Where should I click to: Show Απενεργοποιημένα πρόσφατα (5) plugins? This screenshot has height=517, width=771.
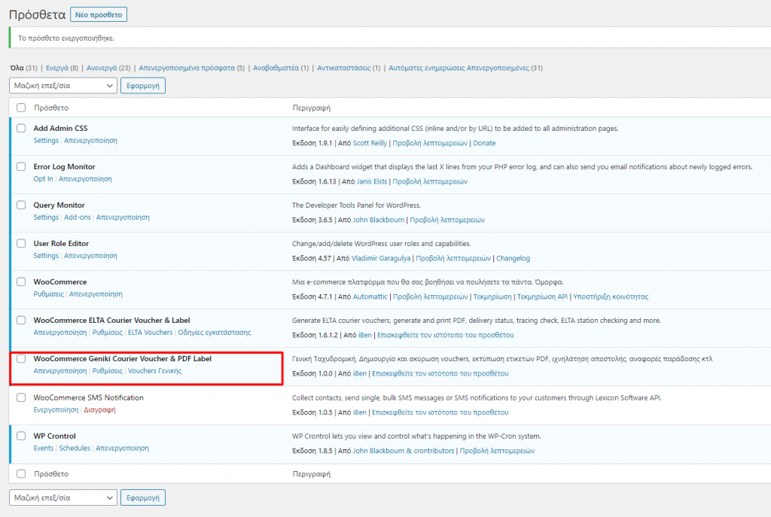pos(192,68)
